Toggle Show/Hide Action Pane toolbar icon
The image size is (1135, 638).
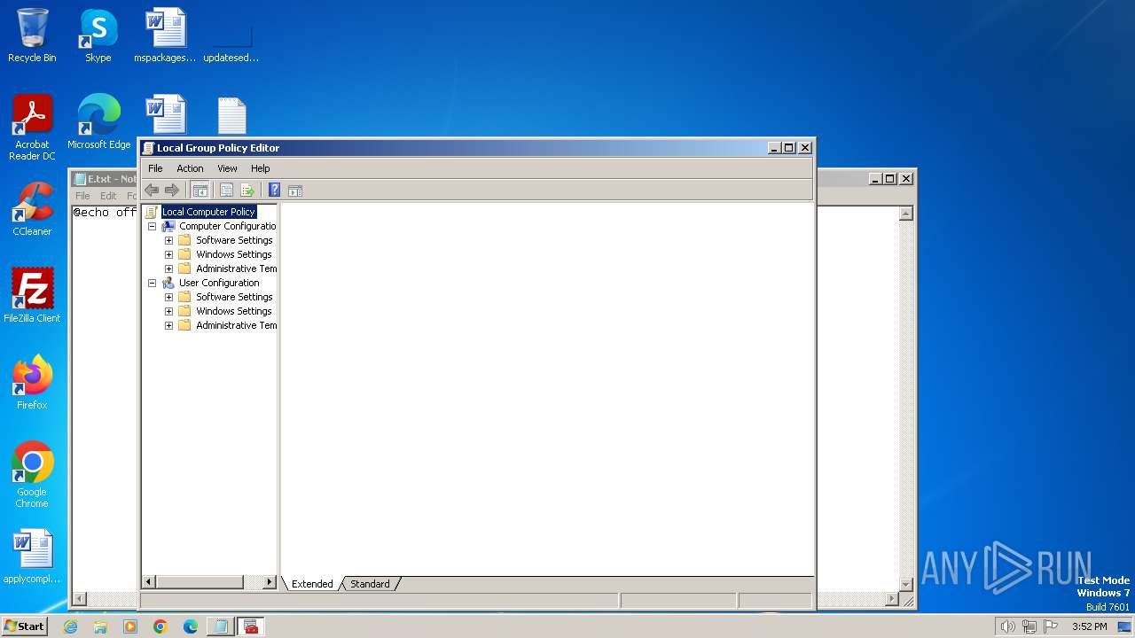295,190
